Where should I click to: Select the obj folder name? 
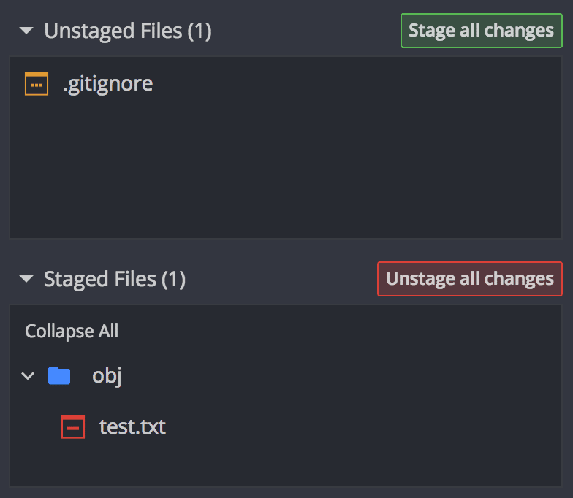coord(107,376)
